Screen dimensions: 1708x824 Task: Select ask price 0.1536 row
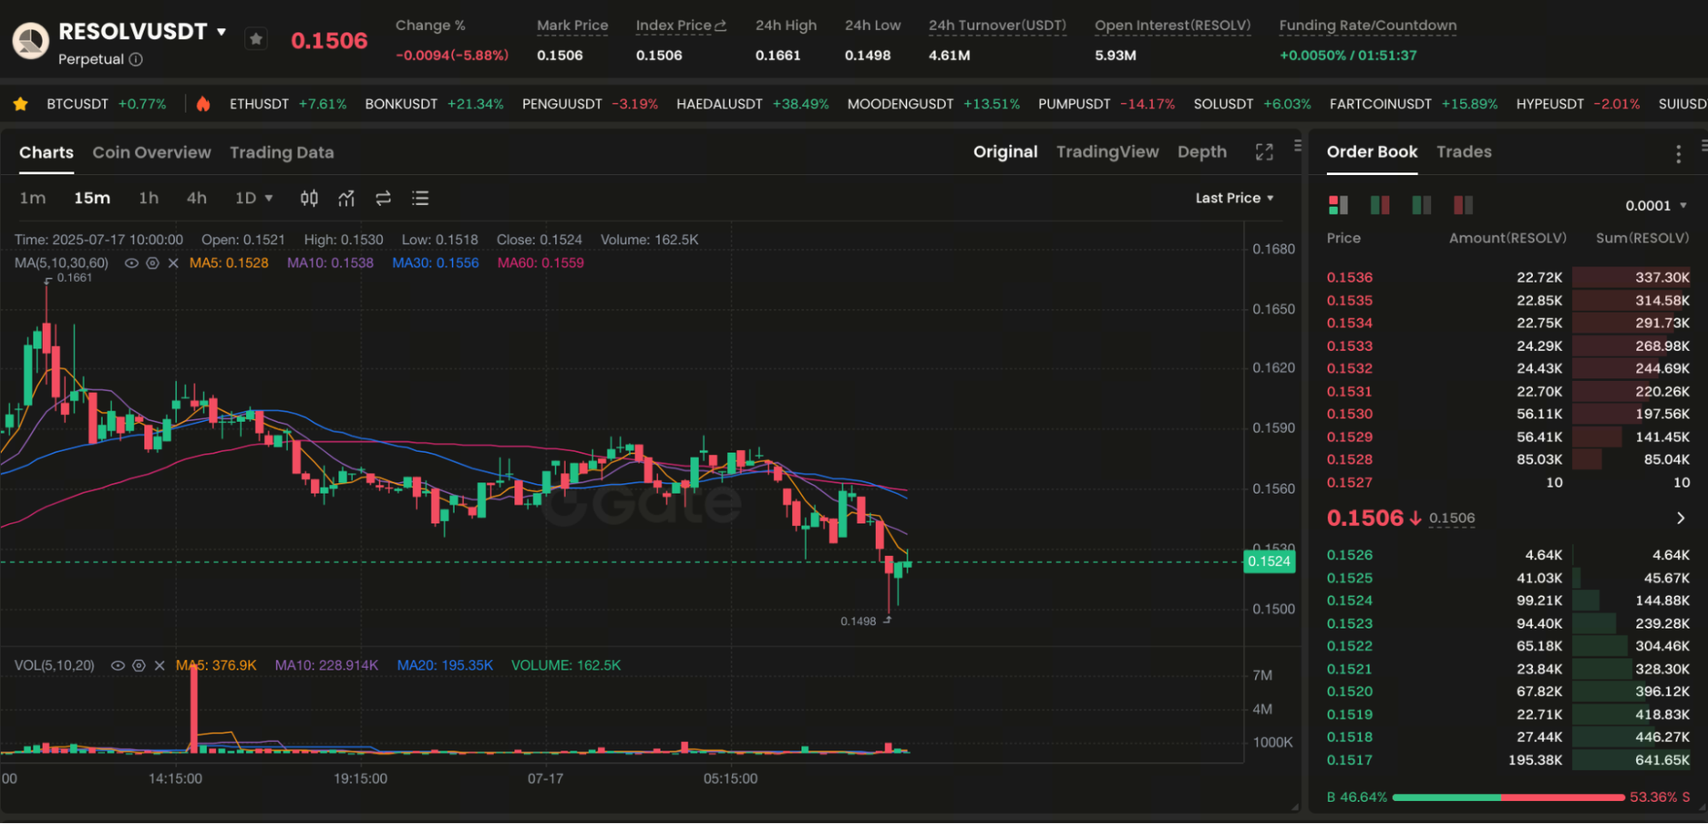coord(1508,278)
